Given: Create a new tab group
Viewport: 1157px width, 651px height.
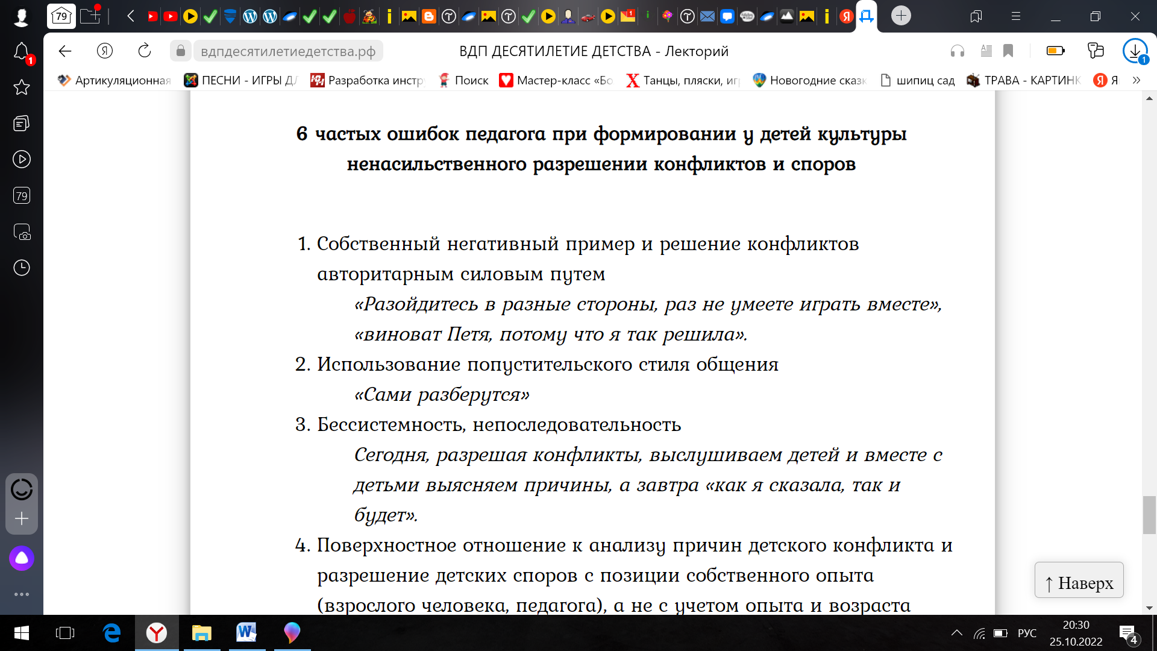Looking at the screenshot, I should click(90, 16).
